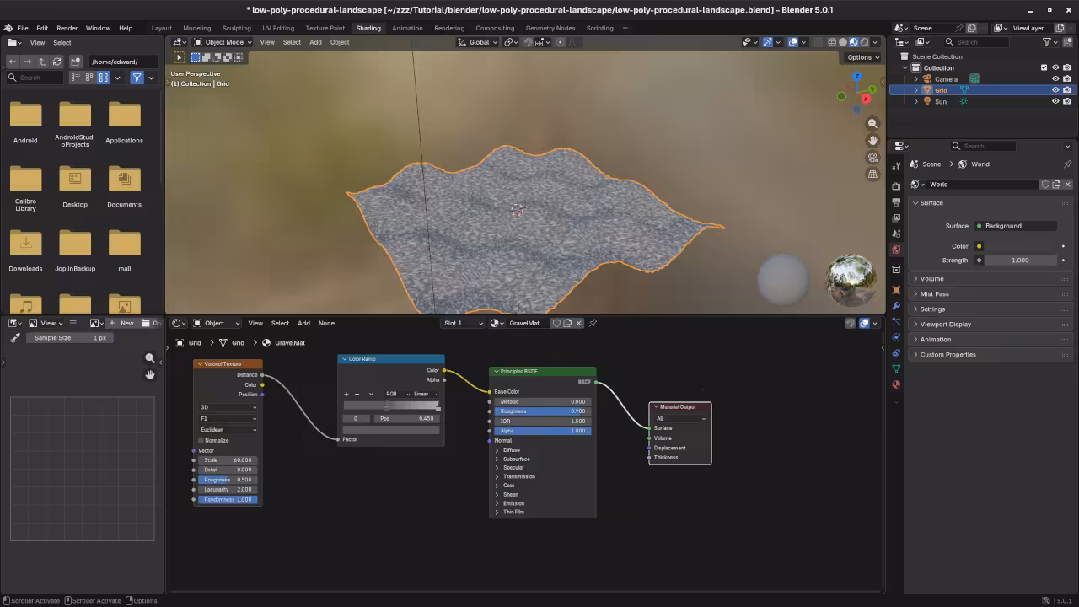Switch to Material Preview shading mode
The image size is (1079, 607).
coord(853,42)
